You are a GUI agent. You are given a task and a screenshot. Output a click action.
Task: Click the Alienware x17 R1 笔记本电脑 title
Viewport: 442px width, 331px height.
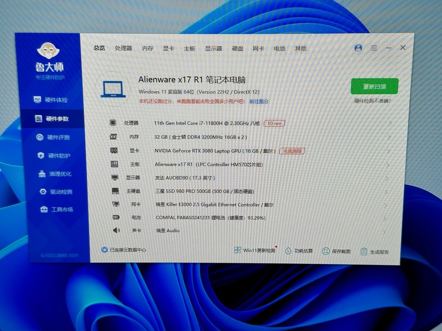tap(192, 79)
